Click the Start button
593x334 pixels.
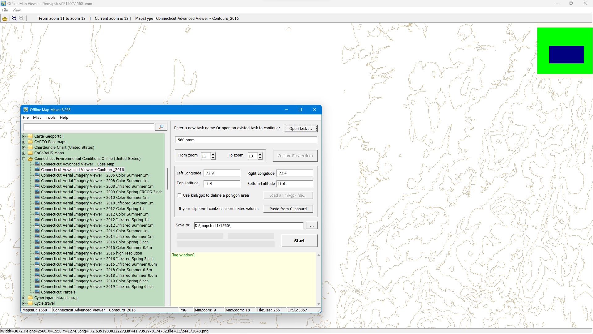pyautogui.click(x=299, y=241)
